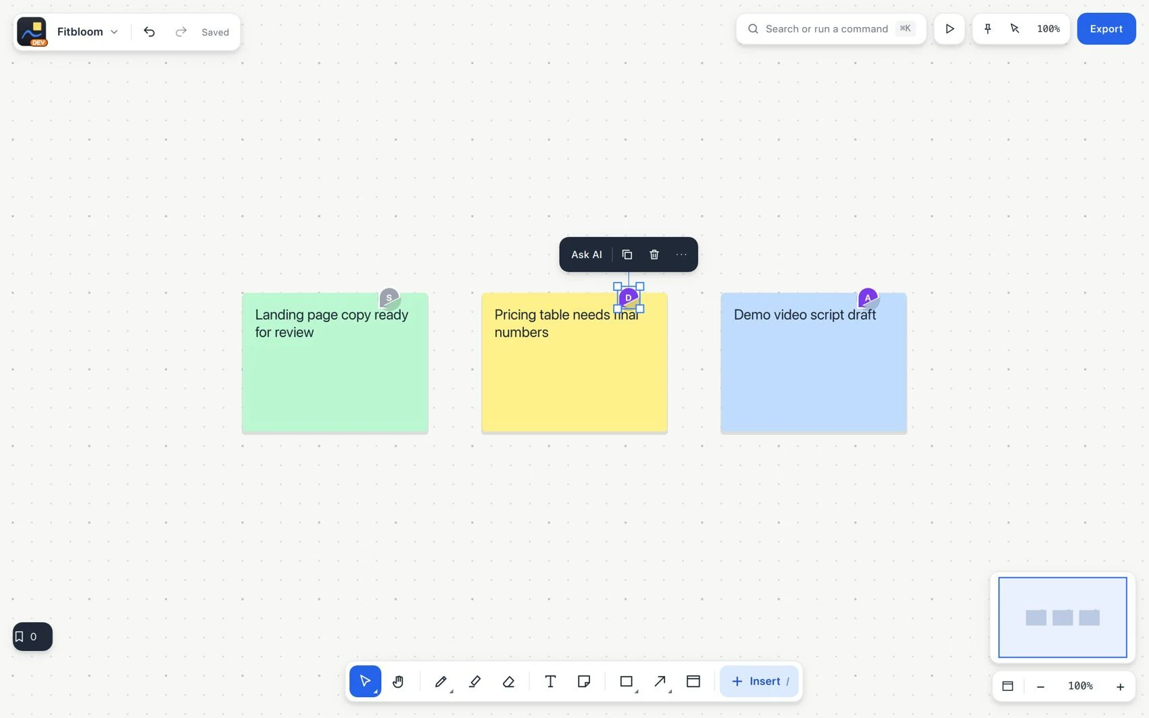Add a sticky note with note tool
This screenshot has height=718, width=1149.
(584, 681)
